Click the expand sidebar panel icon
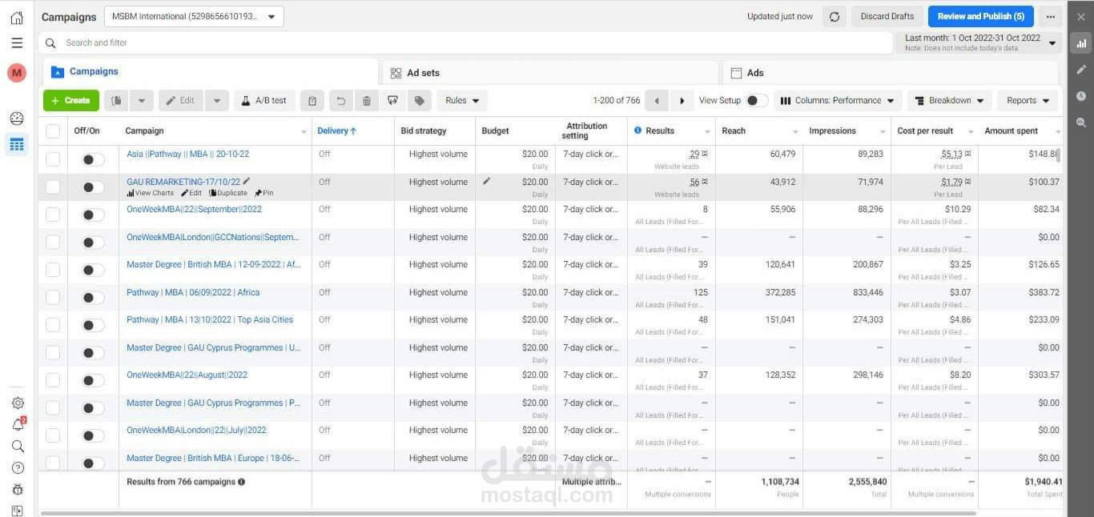This screenshot has height=517, width=1094. click(x=18, y=511)
